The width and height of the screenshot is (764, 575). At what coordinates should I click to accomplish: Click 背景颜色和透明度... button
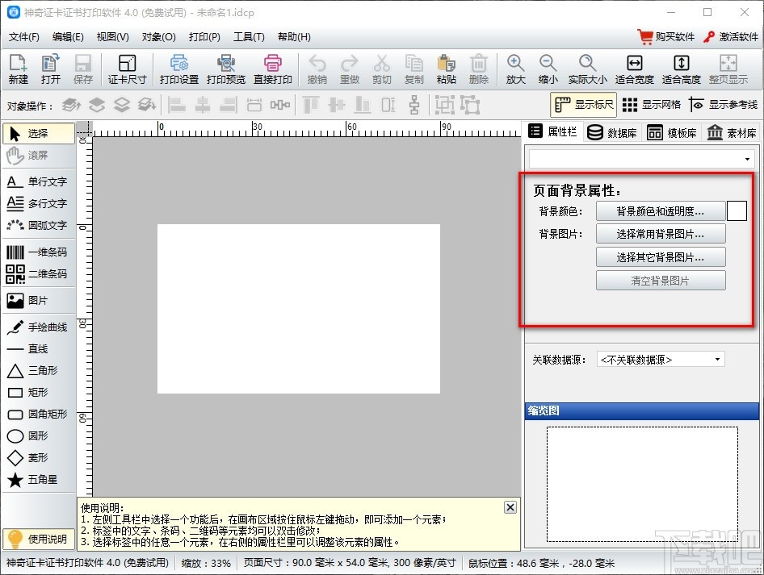pyautogui.click(x=661, y=211)
